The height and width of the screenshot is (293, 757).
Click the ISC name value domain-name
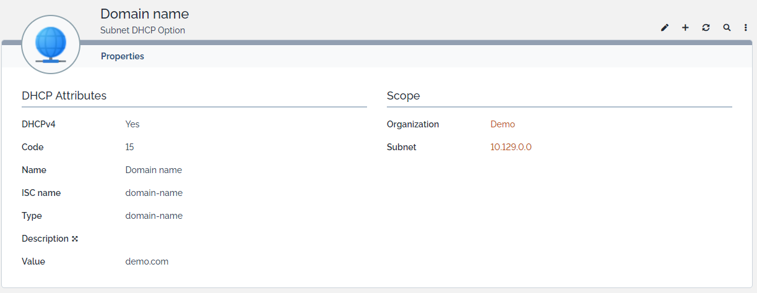(154, 193)
